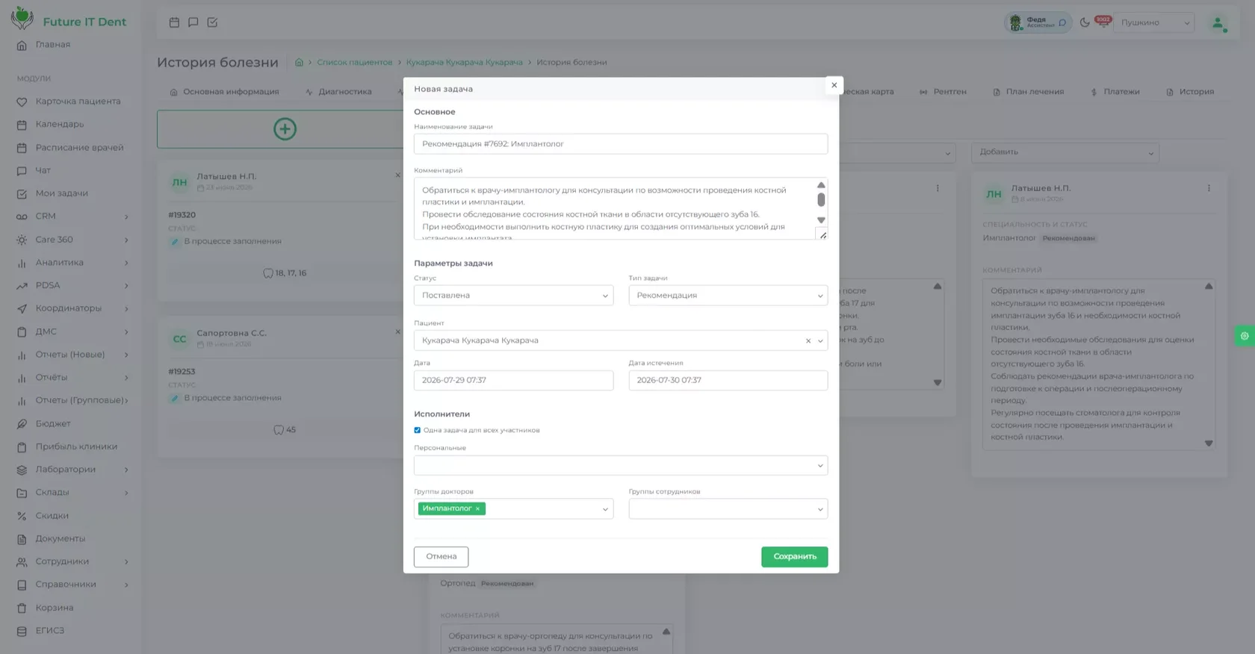Click the Наименование задачи input field
This screenshot has height=654, width=1255.
click(621, 144)
